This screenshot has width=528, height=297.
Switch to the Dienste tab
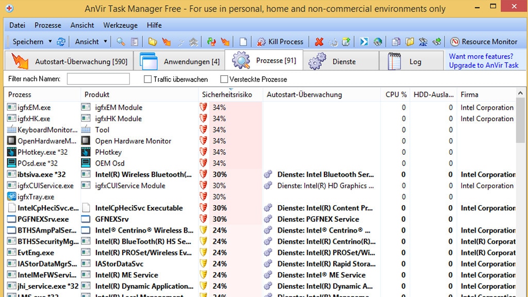point(341,61)
